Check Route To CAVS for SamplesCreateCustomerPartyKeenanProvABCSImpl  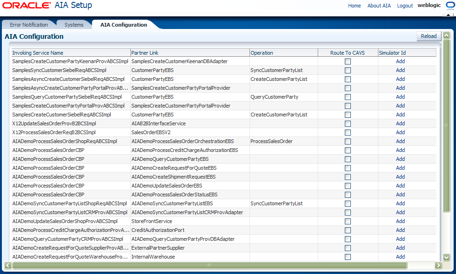pos(348,61)
